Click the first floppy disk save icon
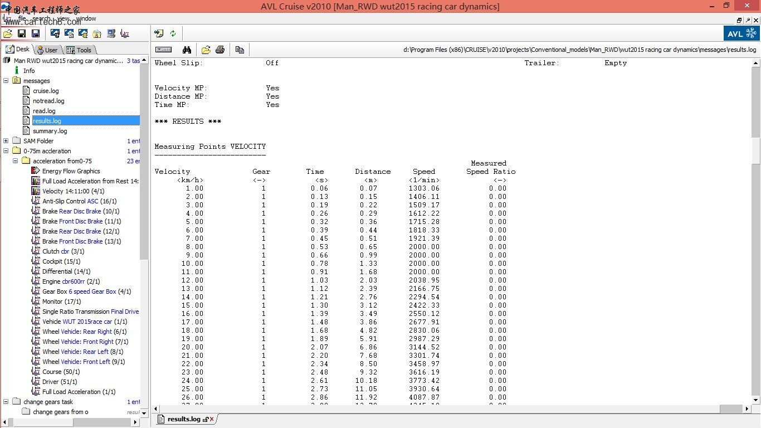761x428 pixels. click(x=22, y=33)
